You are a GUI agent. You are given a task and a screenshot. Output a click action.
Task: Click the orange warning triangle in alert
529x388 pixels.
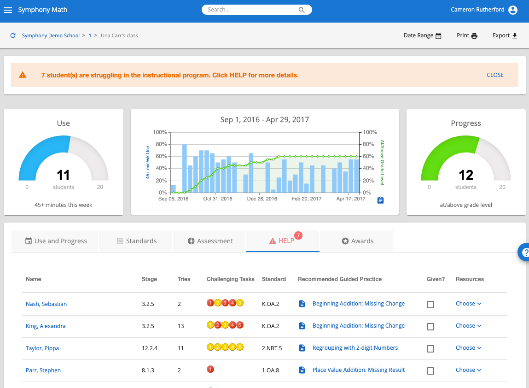[23, 75]
